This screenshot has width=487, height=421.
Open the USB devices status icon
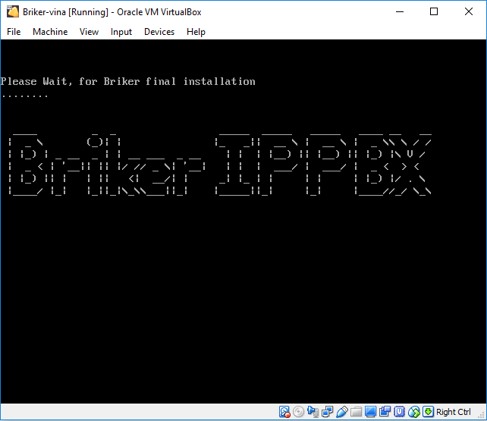[x=341, y=412]
